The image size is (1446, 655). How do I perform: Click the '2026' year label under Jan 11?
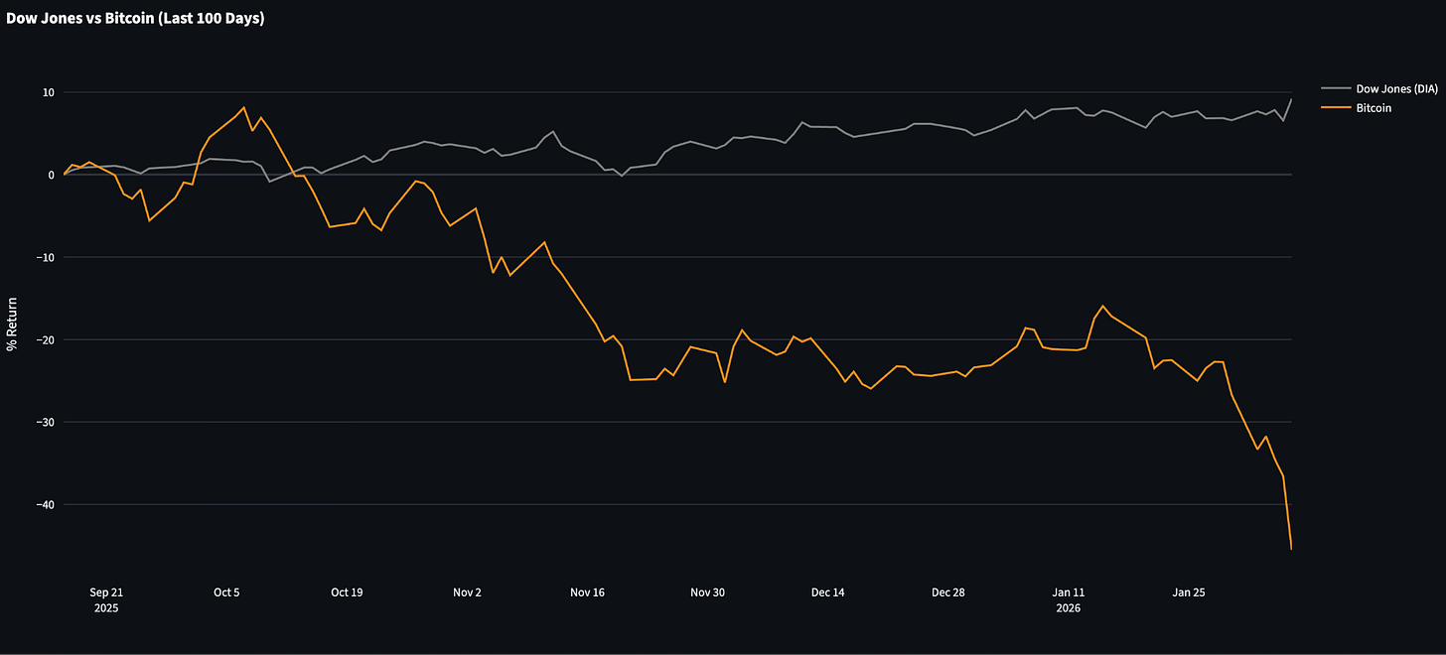[x=1069, y=608]
